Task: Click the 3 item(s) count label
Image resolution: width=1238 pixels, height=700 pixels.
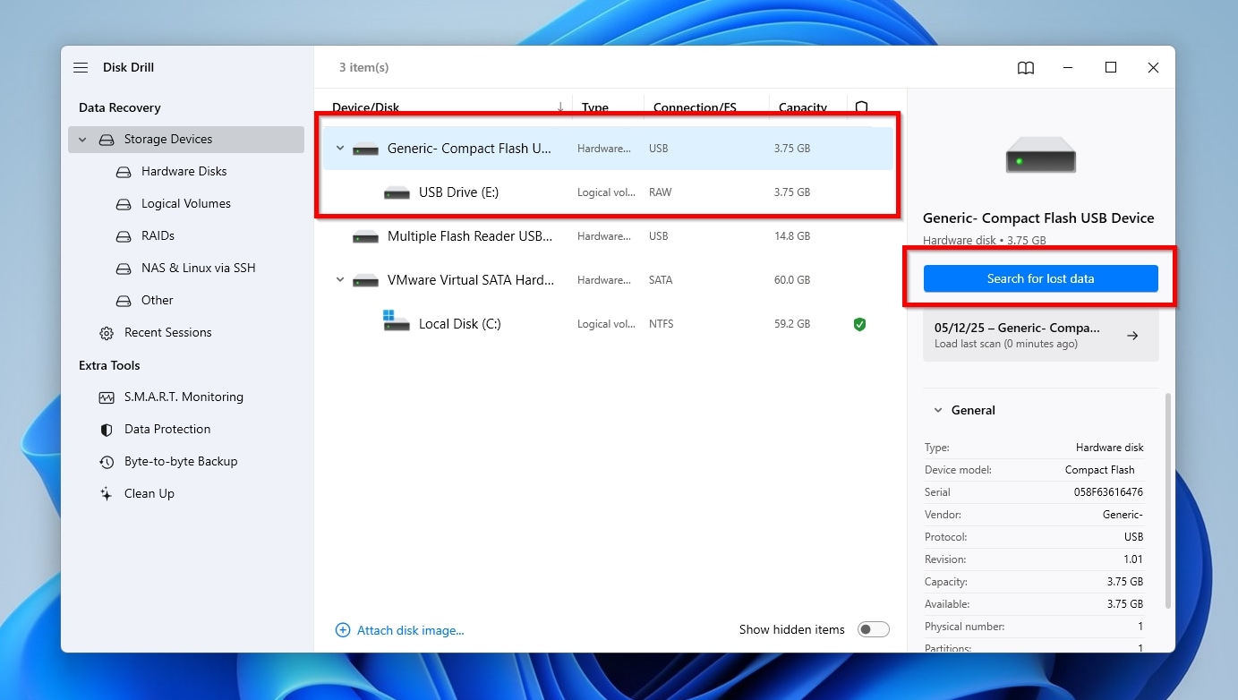Action: (363, 68)
